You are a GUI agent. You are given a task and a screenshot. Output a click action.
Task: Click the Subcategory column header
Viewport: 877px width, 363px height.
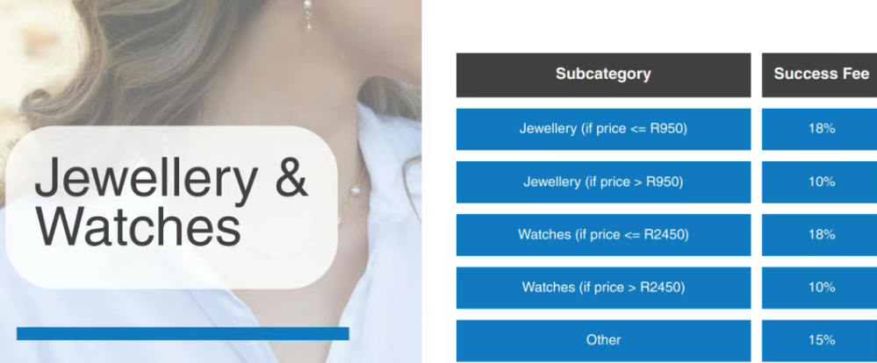pyautogui.click(x=603, y=75)
